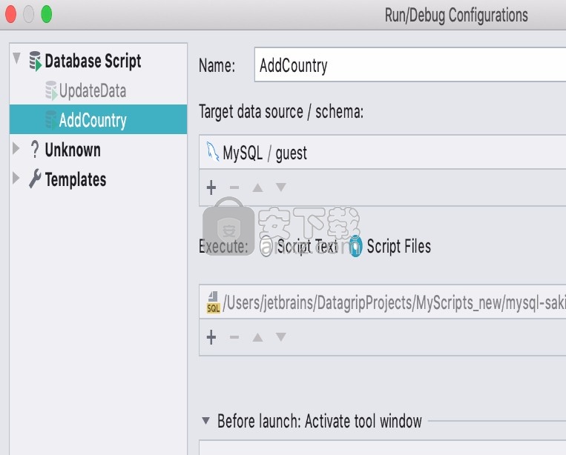
Task: Add a script file with plus
Action: 211,337
